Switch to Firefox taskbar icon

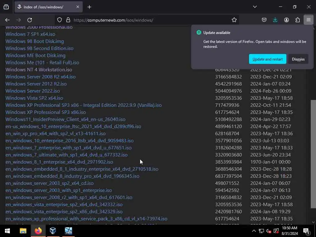coord(38,231)
